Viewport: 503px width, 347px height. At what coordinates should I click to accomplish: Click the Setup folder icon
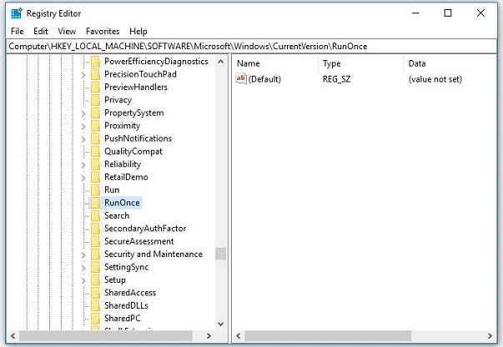coord(95,279)
